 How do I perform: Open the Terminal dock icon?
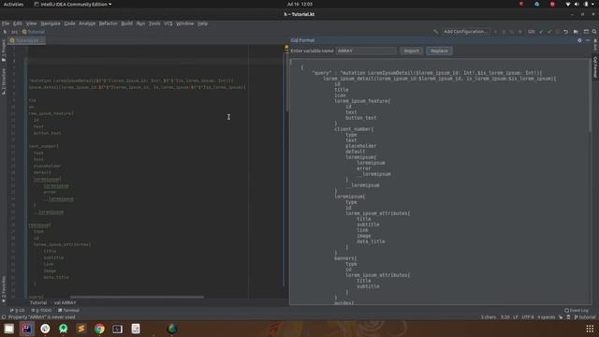pyautogui.click(x=117, y=329)
